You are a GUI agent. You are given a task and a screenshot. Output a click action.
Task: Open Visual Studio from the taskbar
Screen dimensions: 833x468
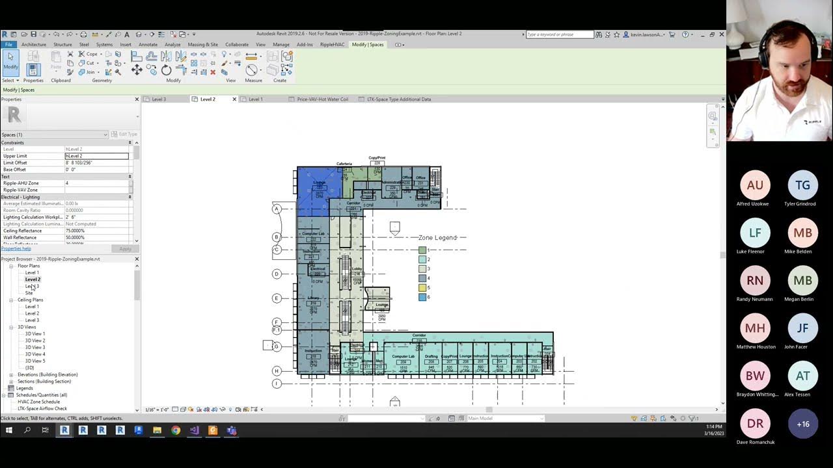click(194, 430)
